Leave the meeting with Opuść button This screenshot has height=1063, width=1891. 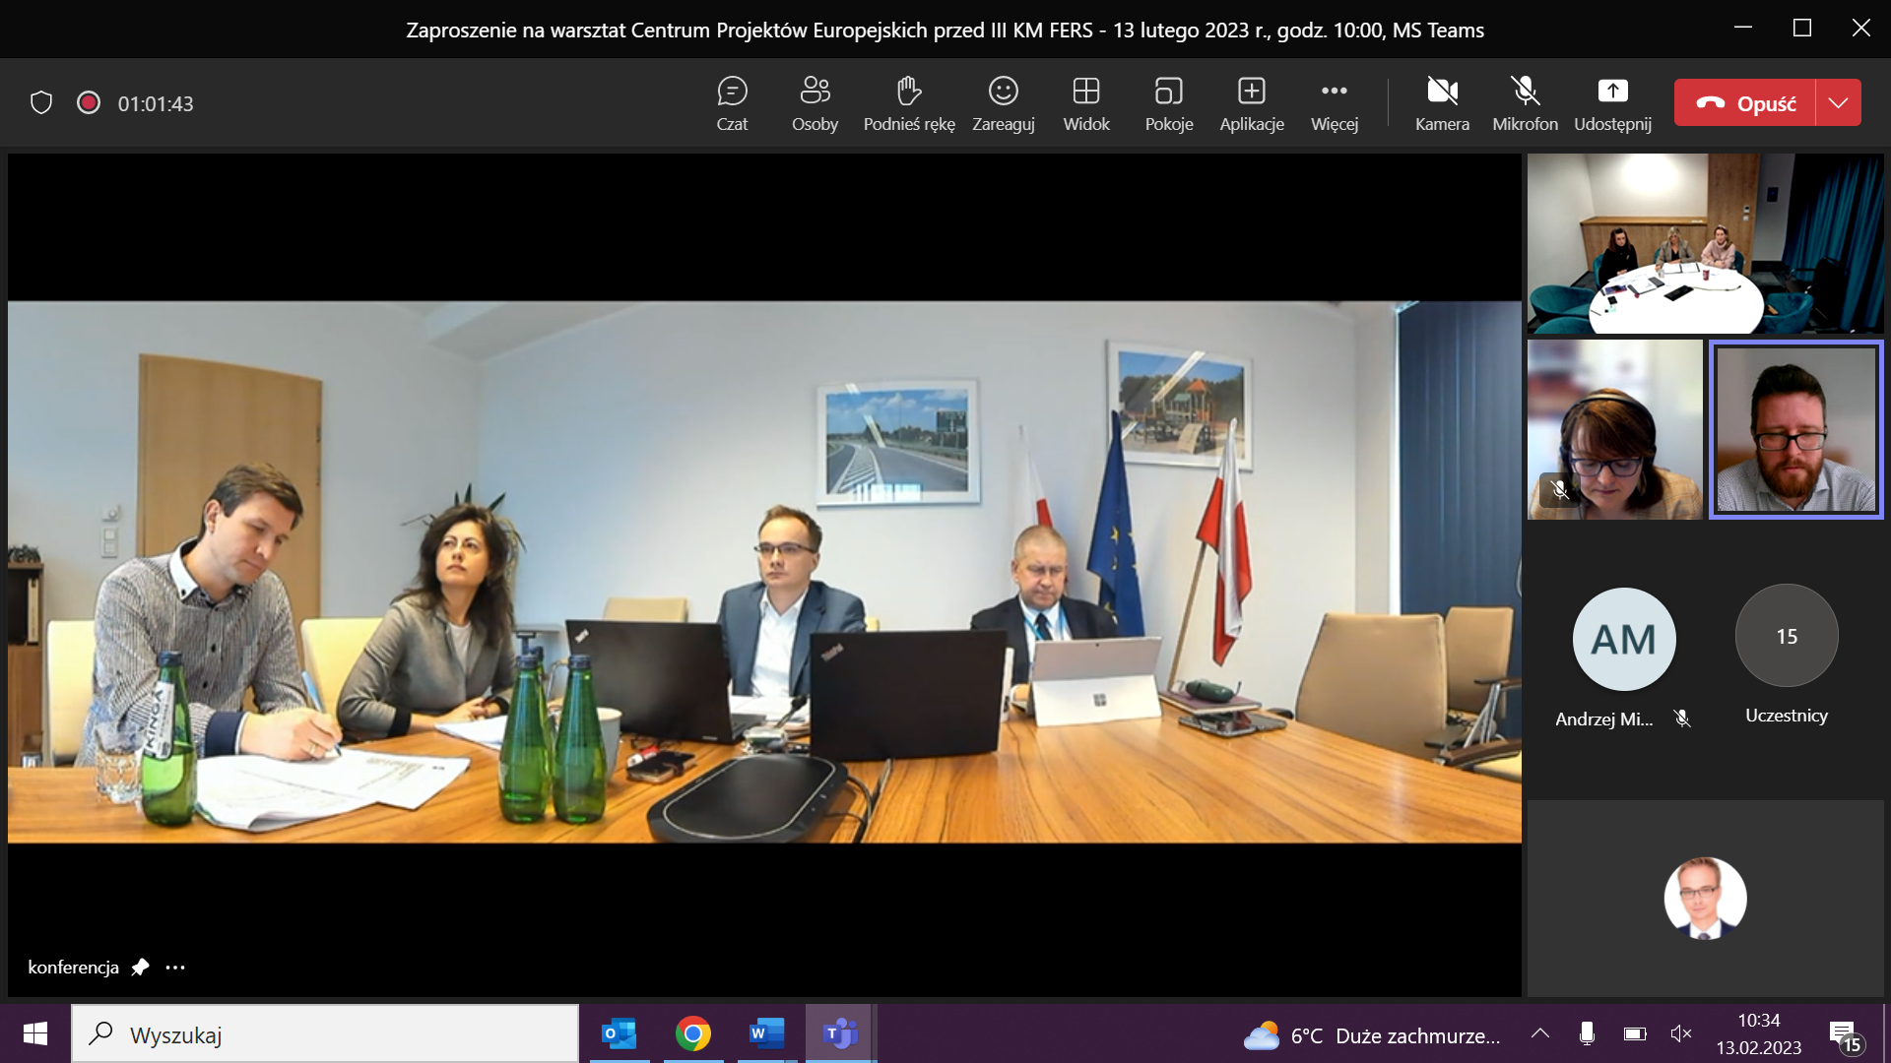tap(1745, 103)
